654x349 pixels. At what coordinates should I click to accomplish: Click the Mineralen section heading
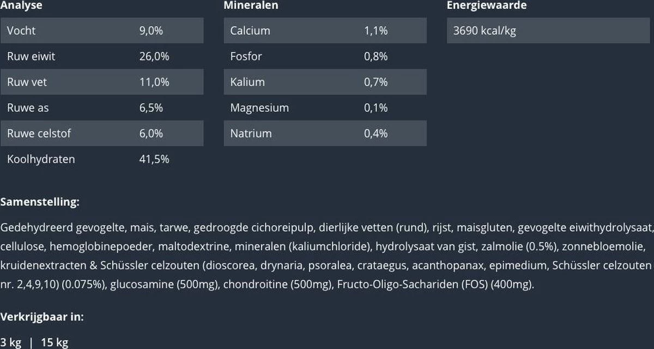[251, 5]
